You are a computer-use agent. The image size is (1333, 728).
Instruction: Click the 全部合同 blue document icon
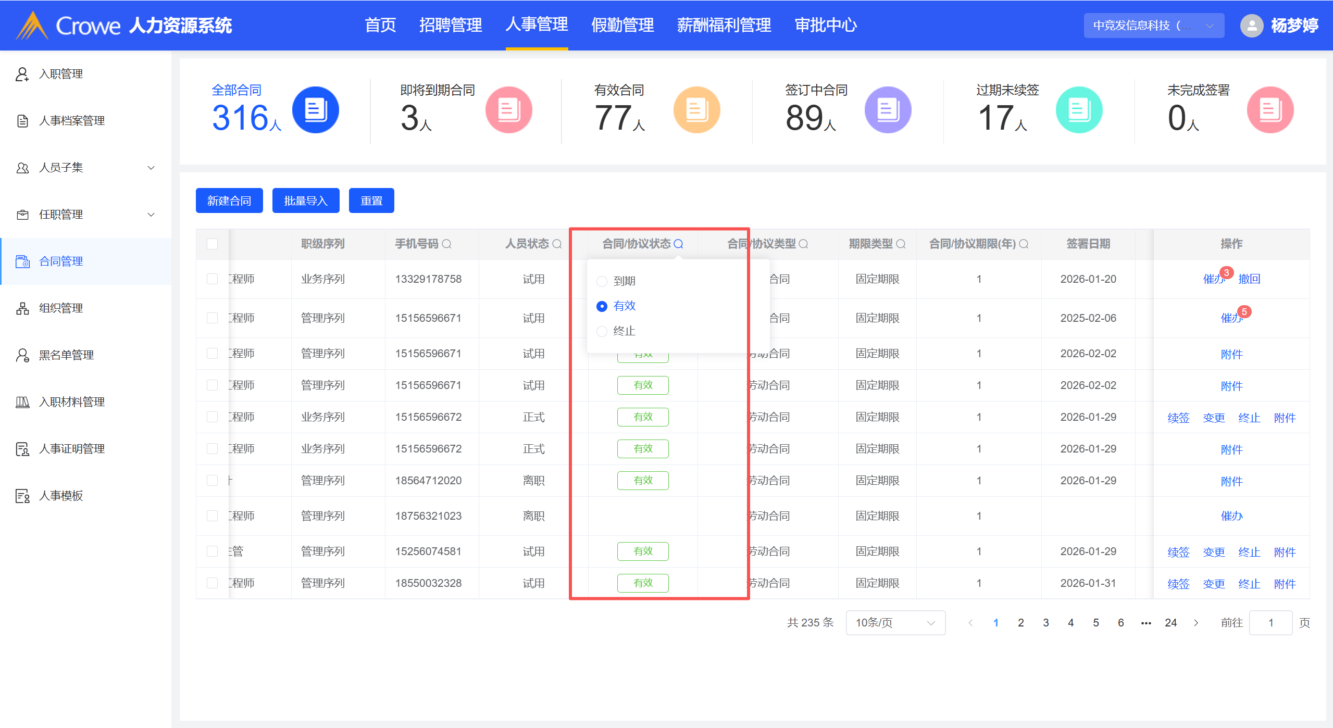(315, 110)
